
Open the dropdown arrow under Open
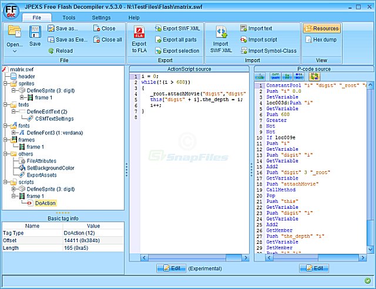point(15,51)
